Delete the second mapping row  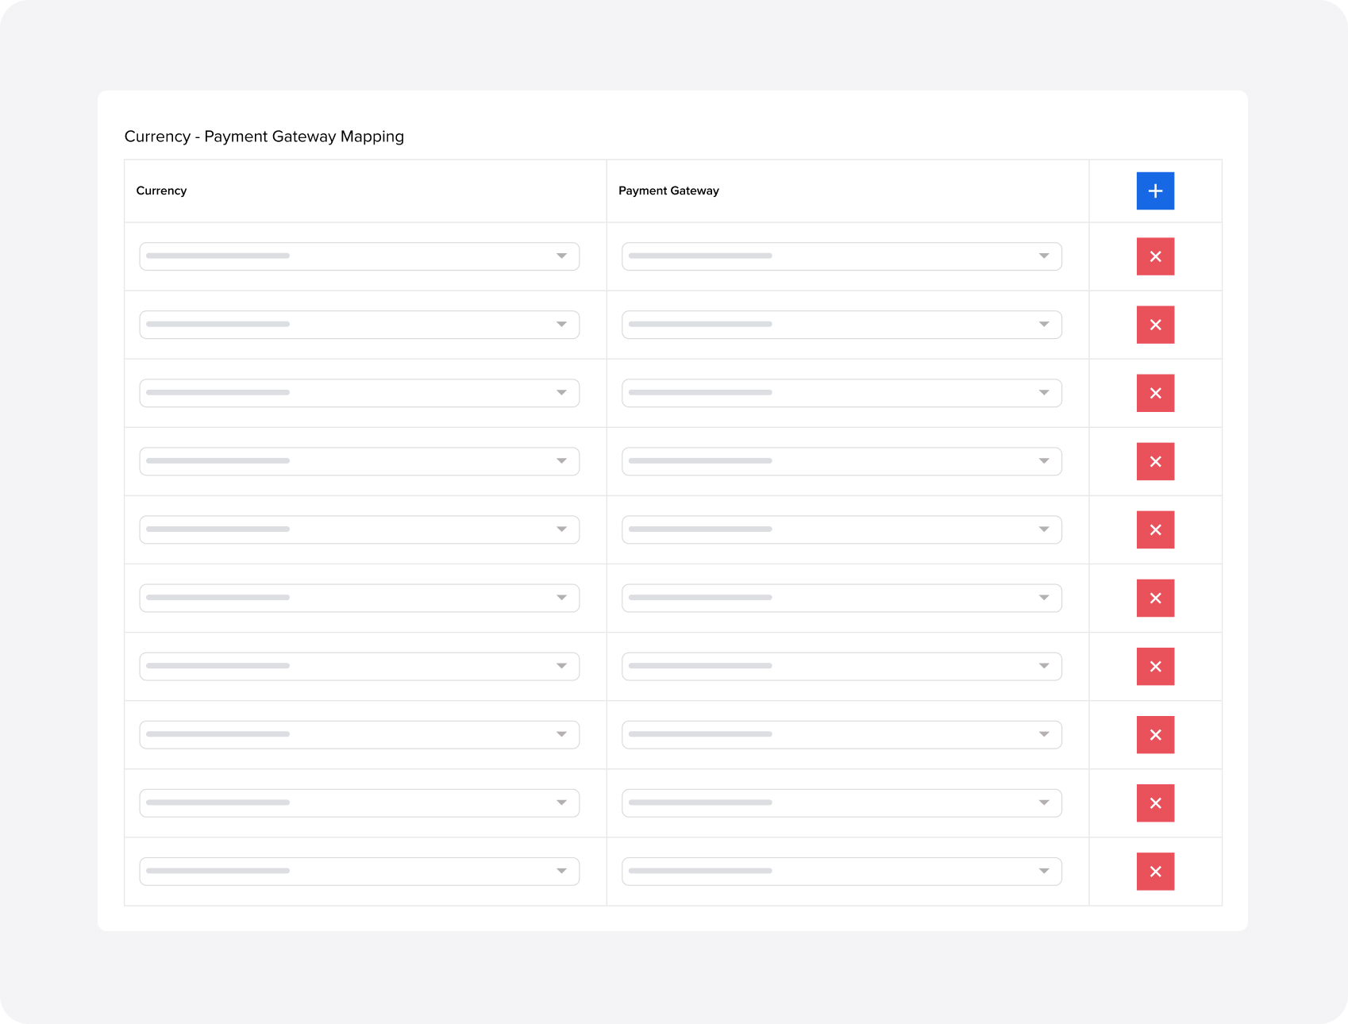pyautogui.click(x=1155, y=325)
